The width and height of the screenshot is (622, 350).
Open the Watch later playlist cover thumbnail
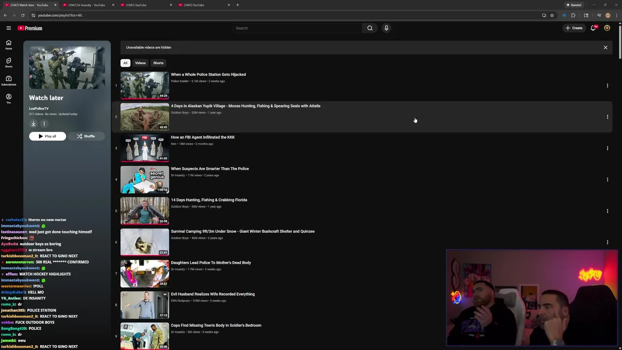click(x=67, y=68)
